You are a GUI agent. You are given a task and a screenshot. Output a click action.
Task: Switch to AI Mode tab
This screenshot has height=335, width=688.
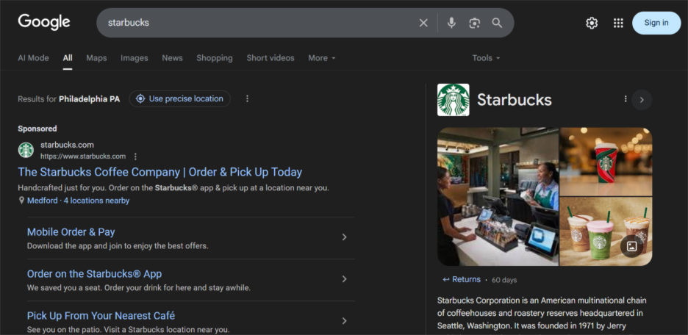[x=33, y=58]
